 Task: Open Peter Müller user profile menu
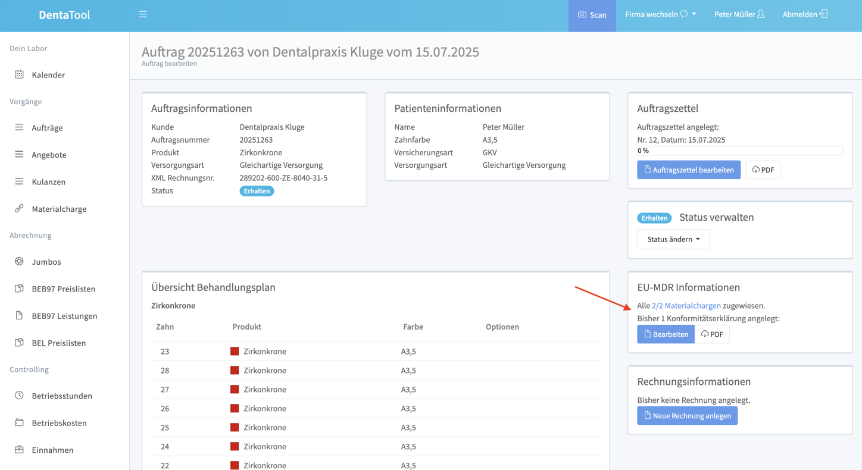tap(739, 14)
